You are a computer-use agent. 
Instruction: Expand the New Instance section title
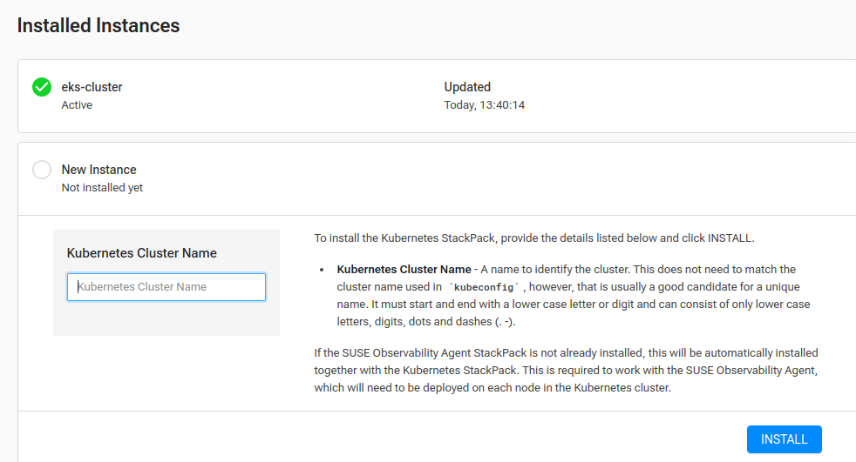[99, 170]
